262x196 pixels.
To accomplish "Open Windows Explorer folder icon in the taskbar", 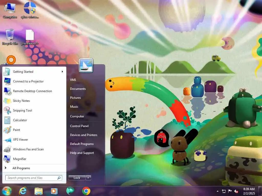I will click(39, 191).
